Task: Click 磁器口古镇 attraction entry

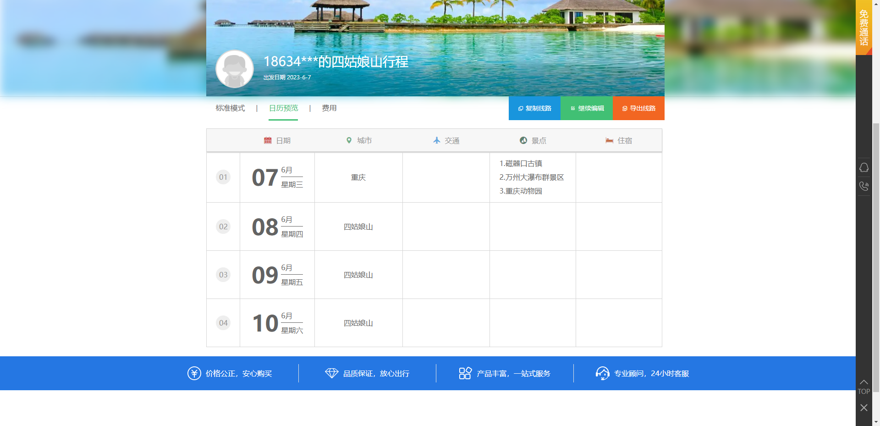Action: 521,164
